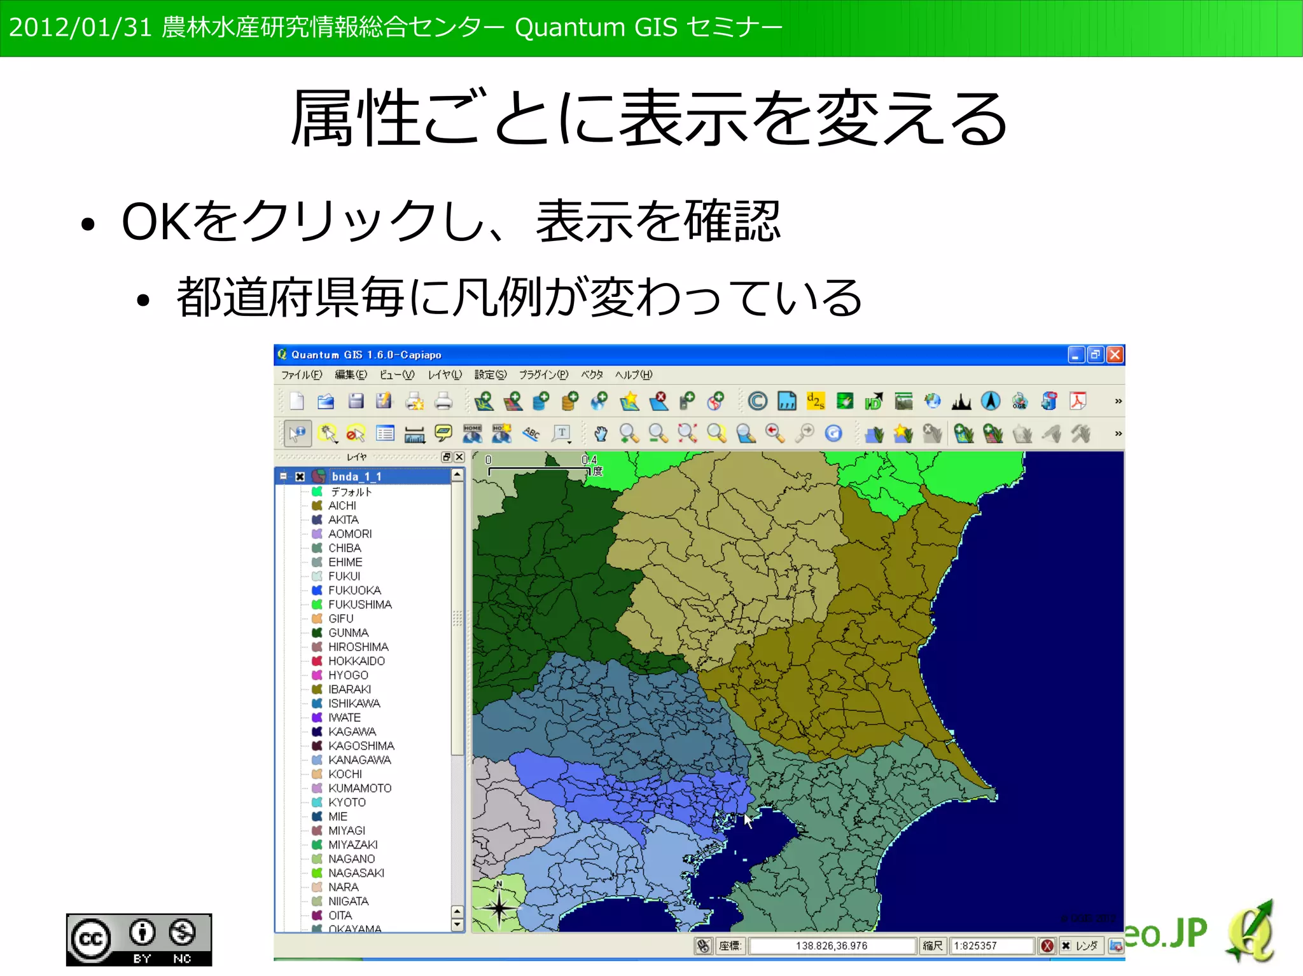This screenshot has width=1303, height=976.
Task: Click the Add Vector Layer icon
Action: coord(484,401)
